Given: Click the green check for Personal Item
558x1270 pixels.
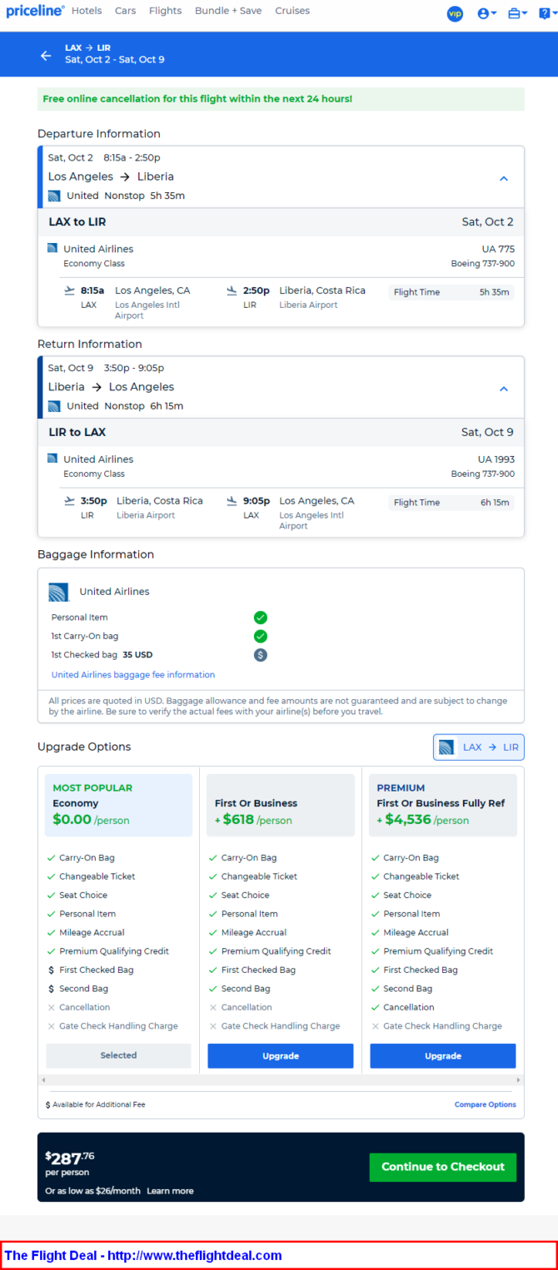Looking at the screenshot, I should tap(261, 618).
